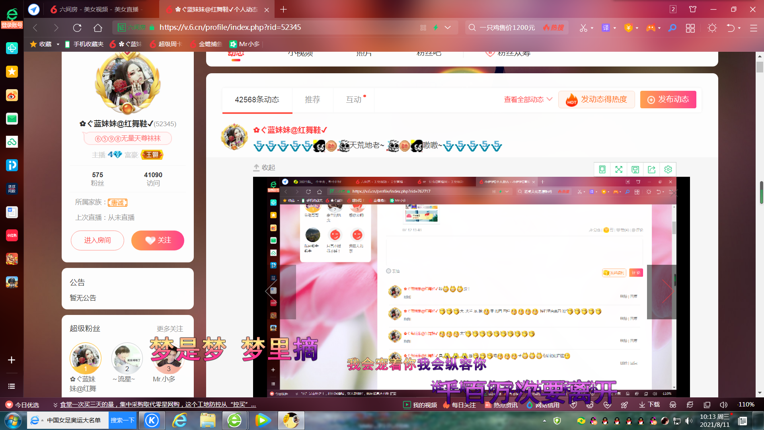Open the green mail icon in sidebar
This screenshot has height=430, width=764.
(x=12, y=119)
